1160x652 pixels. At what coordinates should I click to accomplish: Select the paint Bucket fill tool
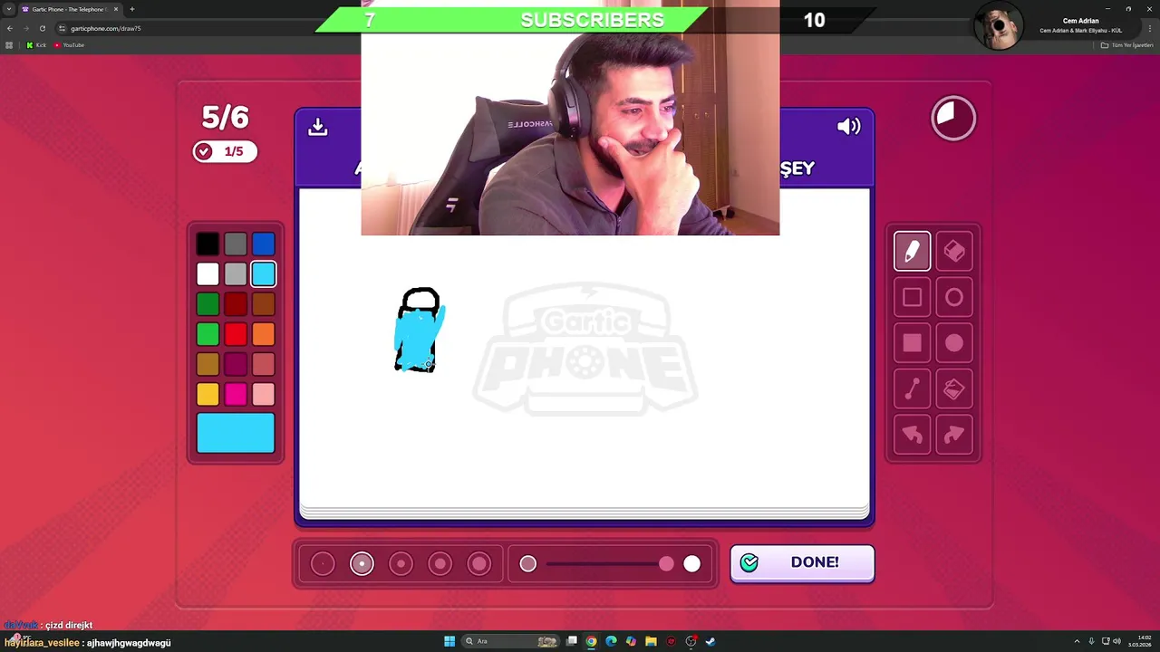(x=953, y=389)
